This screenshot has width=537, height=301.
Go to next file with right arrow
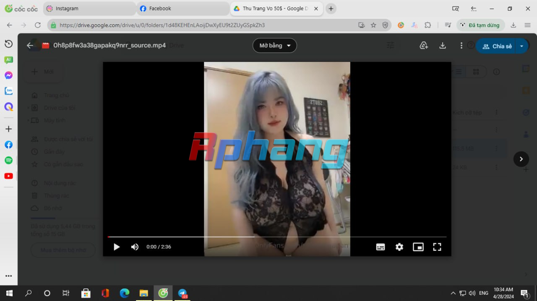coord(521,159)
